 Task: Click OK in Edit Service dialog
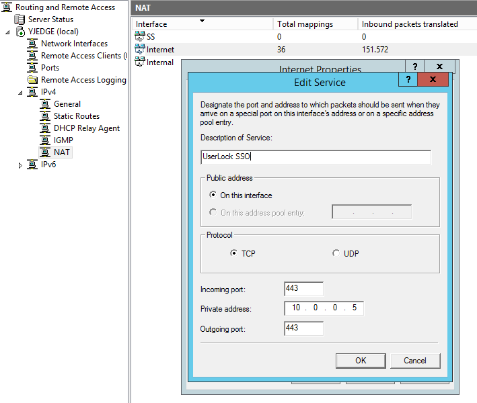tap(361, 361)
